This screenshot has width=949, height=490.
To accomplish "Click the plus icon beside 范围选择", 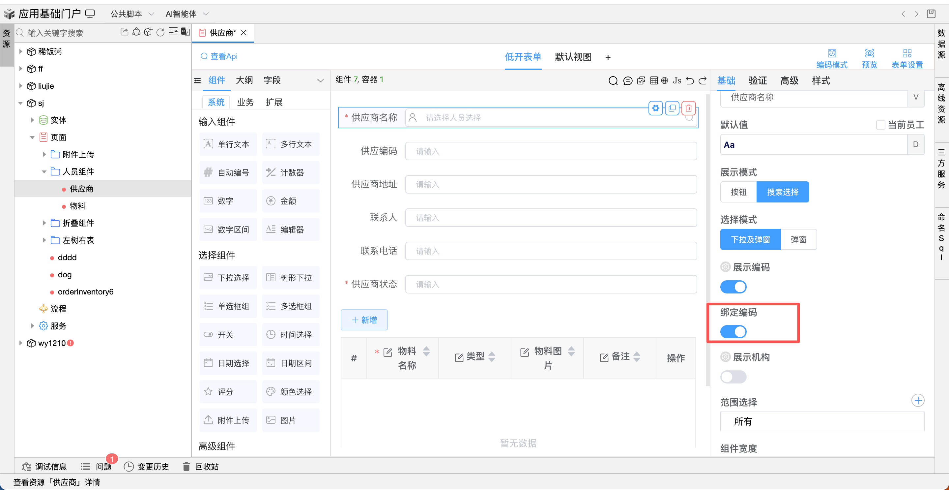I will tap(917, 400).
